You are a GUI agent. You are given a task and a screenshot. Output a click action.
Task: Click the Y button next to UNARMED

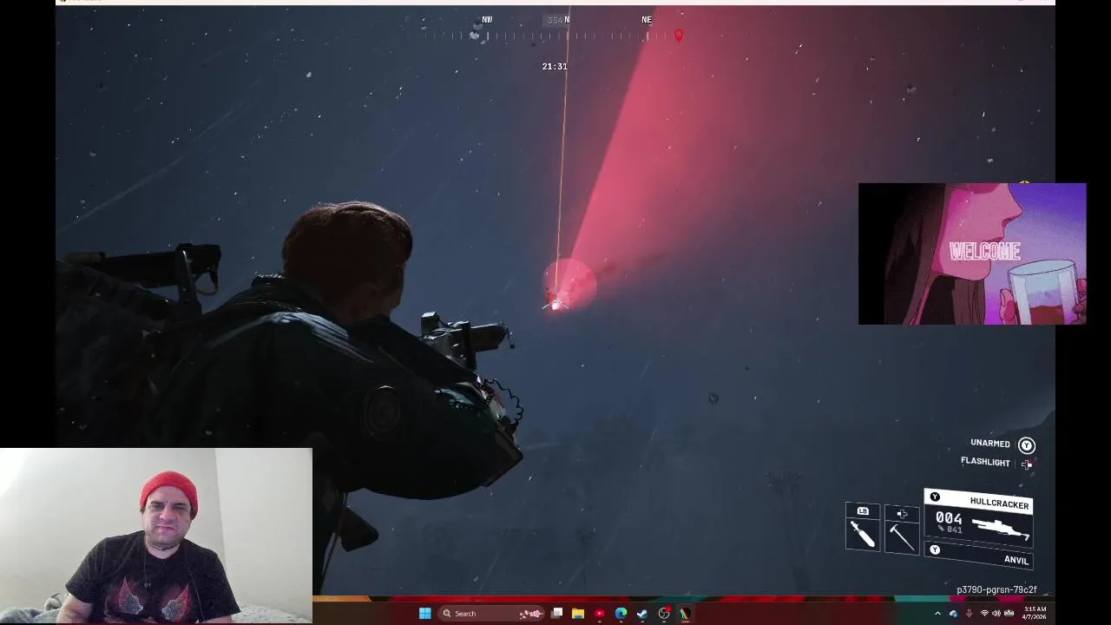tap(1027, 445)
